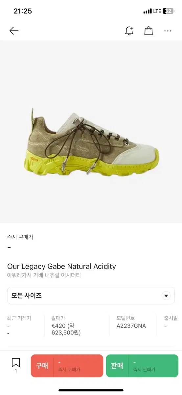This screenshot has width=182, height=395.
Task: Tap the green 판매 sell button
Action: [x=142, y=366]
